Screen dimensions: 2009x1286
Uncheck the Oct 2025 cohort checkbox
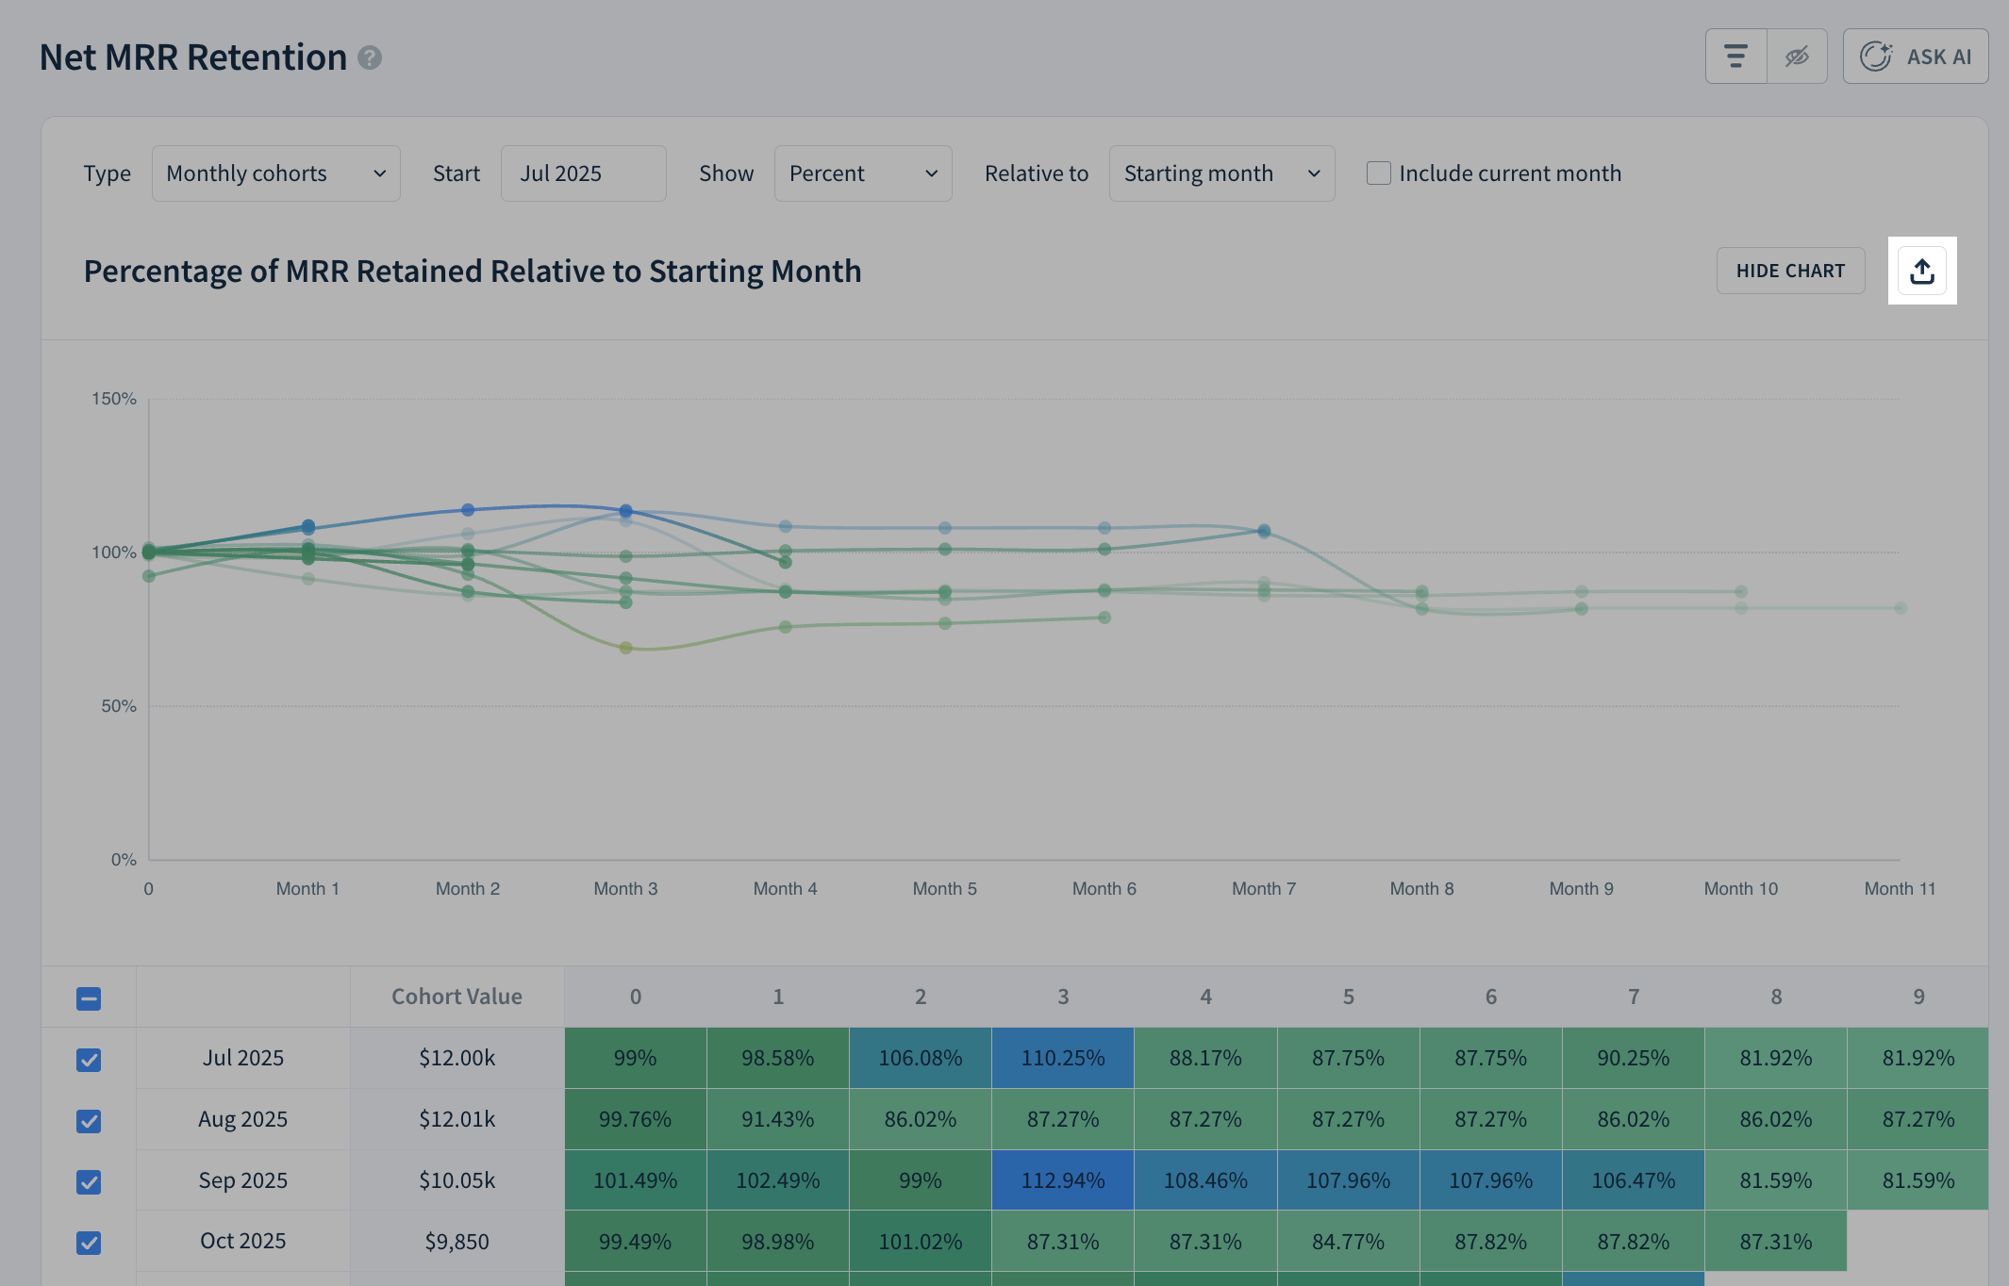coord(89,1243)
